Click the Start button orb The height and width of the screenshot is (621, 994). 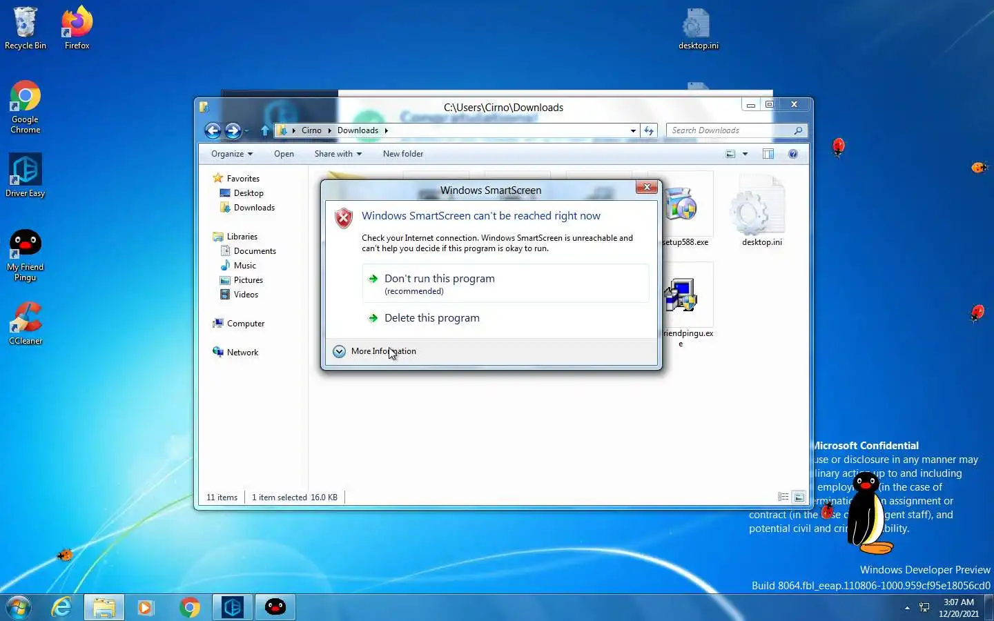(19, 607)
